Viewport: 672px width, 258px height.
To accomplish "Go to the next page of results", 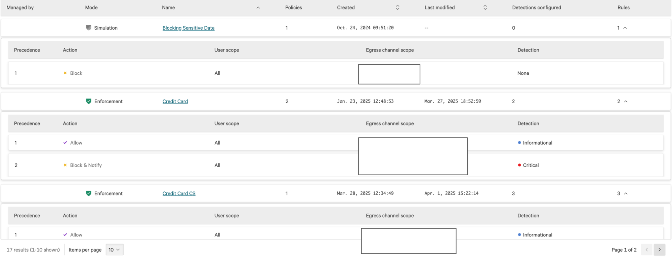I will [660, 250].
